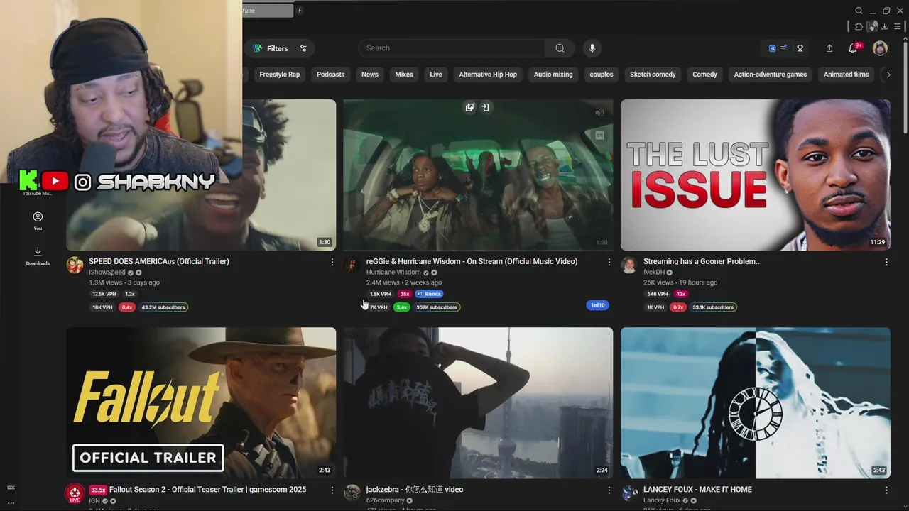
Task: Open the Hurricane Wisdom channel avatar
Action: (352, 265)
